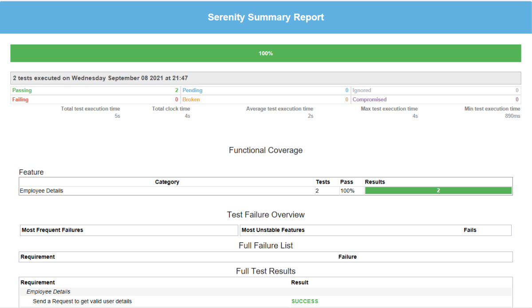Click the Most Unstable Features header
This screenshot has height=308, width=532.
[273, 230]
